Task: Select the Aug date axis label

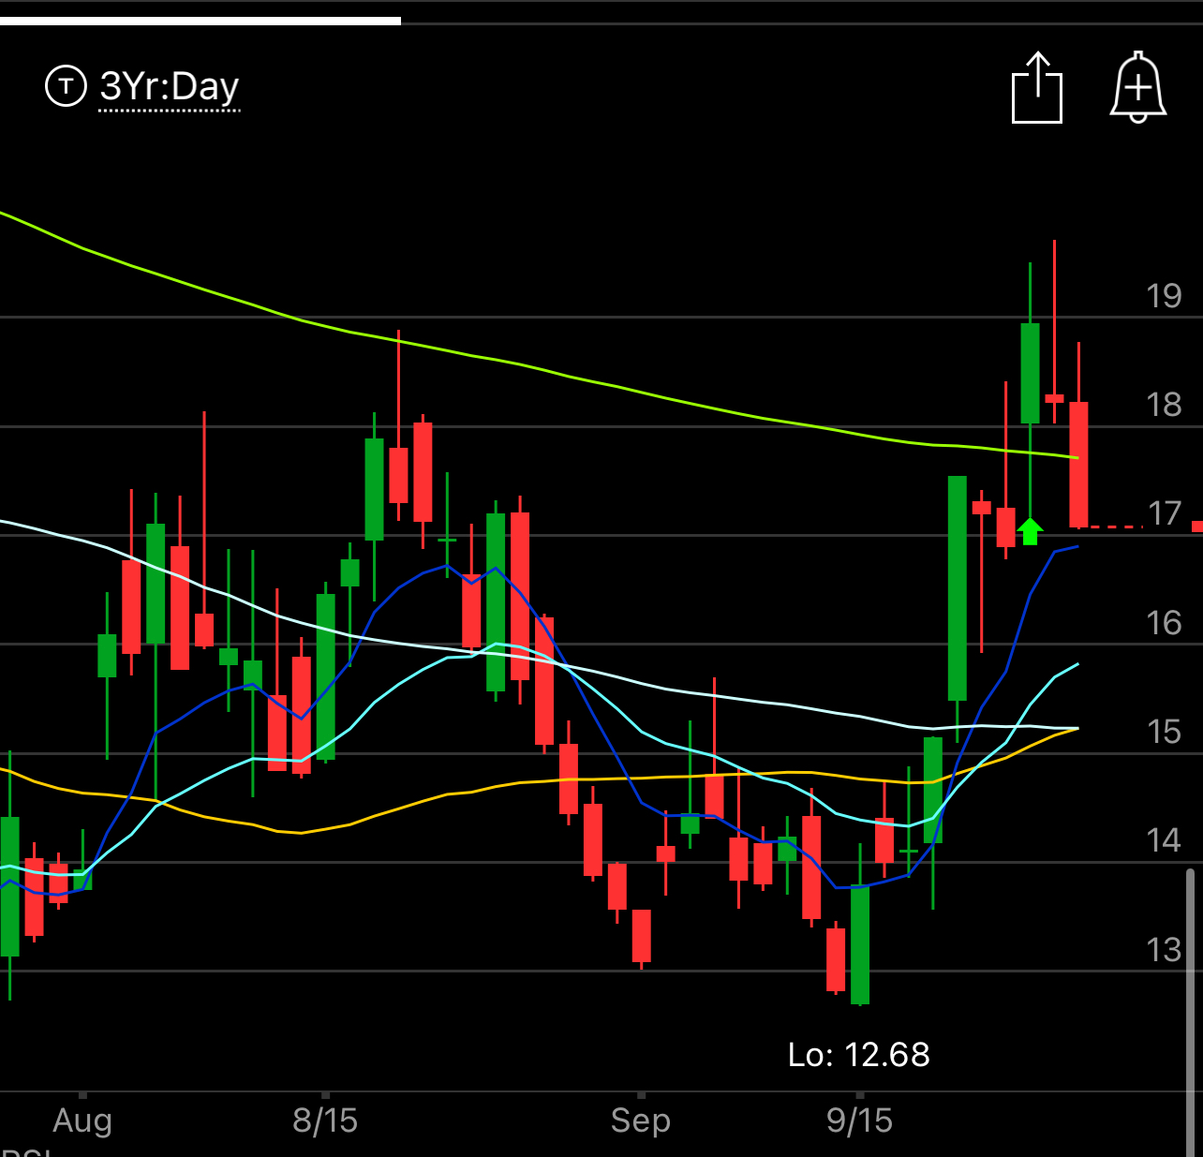Action: click(82, 1120)
